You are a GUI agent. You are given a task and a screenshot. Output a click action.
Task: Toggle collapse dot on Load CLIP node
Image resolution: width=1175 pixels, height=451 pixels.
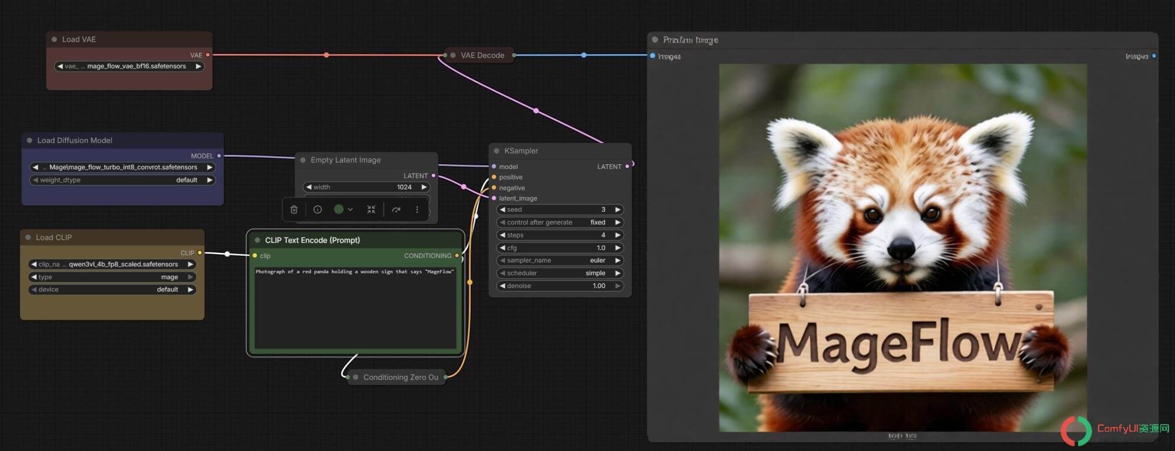(x=28, y=238)
